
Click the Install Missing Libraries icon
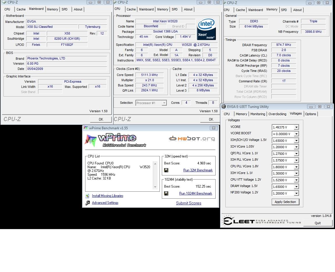87,196
